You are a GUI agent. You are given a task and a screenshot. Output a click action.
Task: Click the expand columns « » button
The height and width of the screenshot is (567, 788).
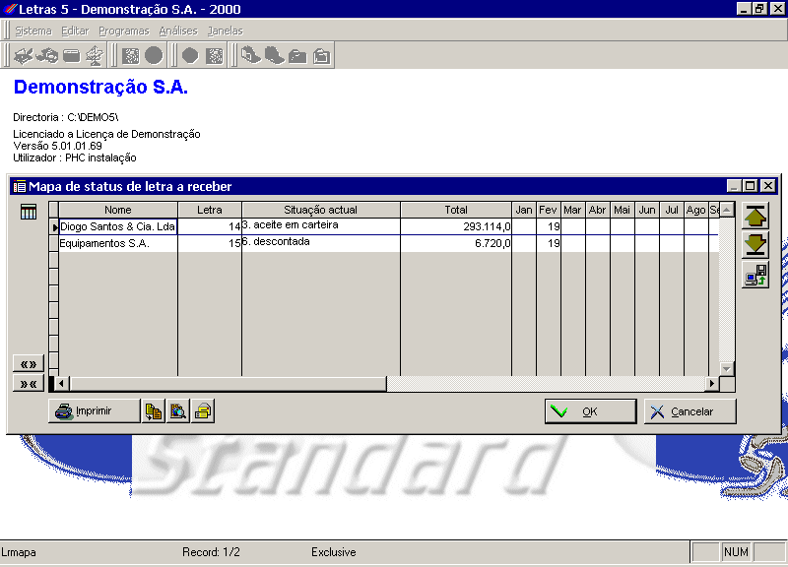click(29, 363)
